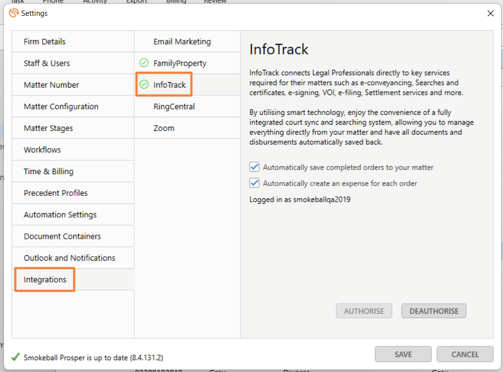Image resolution: width=503 pixels, height=372 pixels.
Task: Select Email Marketing integration
Action: (x=182, y=42)
